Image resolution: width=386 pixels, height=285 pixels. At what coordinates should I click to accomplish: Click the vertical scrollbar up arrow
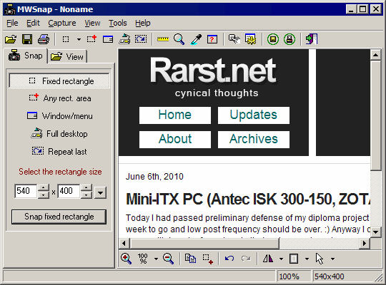376,55
